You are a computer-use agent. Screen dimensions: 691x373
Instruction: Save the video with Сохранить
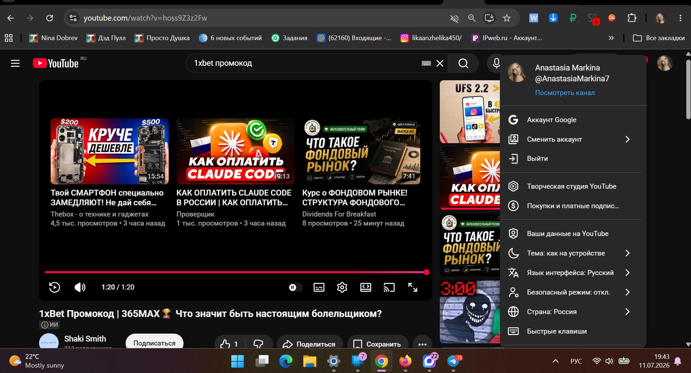pos(378,344)
